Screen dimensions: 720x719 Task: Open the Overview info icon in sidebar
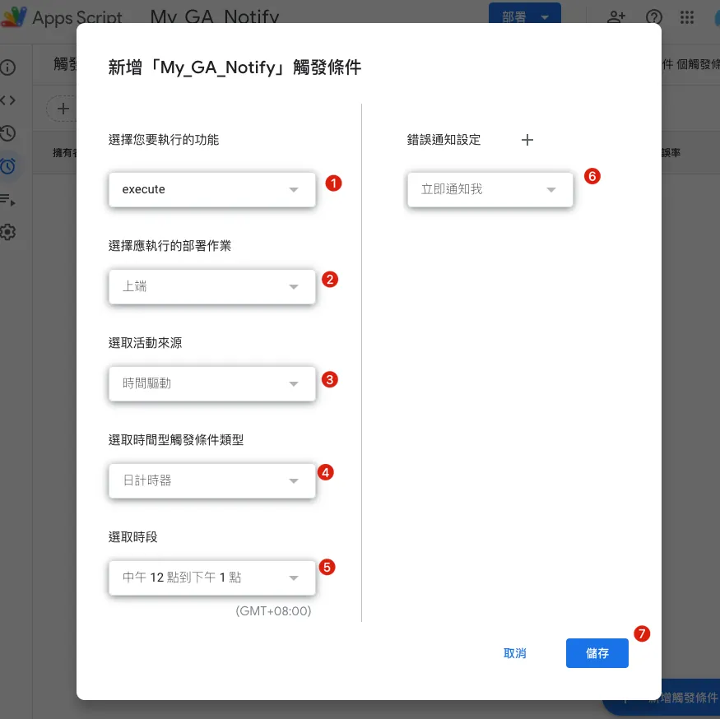pos(8,67)
